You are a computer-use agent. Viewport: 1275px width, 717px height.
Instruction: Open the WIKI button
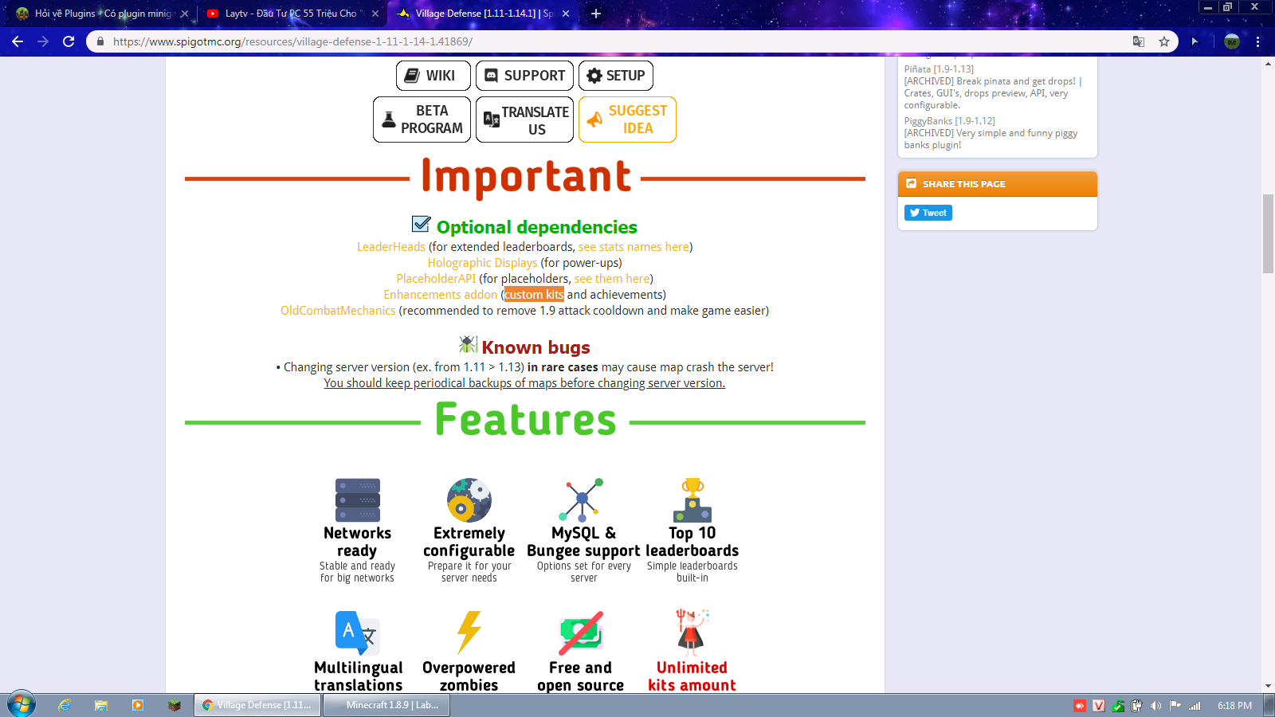tap(433, 76)
